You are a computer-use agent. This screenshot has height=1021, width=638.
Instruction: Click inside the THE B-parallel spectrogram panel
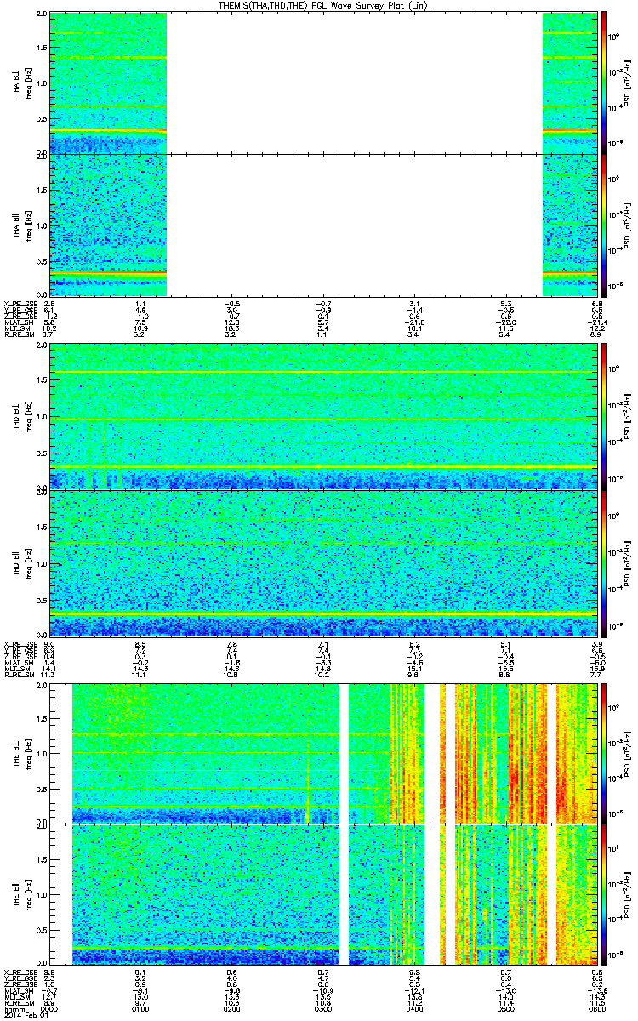[324, 893]
